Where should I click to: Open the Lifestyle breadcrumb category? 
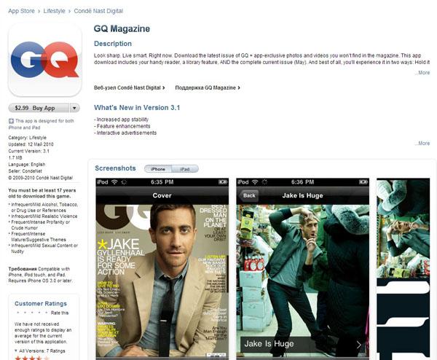pyautogui.click(x=54, y=11)
